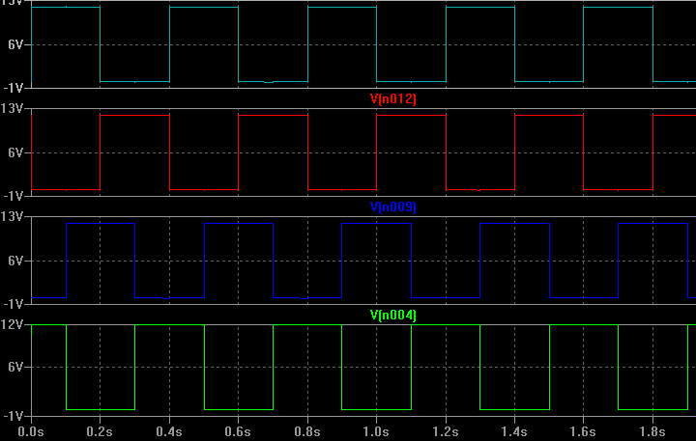Click the 1.6s time axis label
The image size is (696, 441).
point(582,431)
